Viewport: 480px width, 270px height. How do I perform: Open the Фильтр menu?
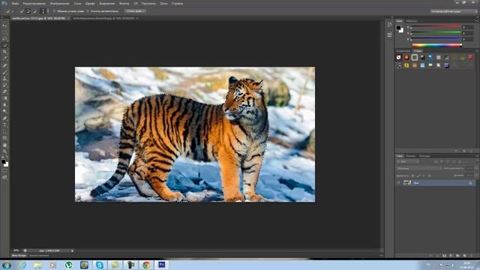124,4
